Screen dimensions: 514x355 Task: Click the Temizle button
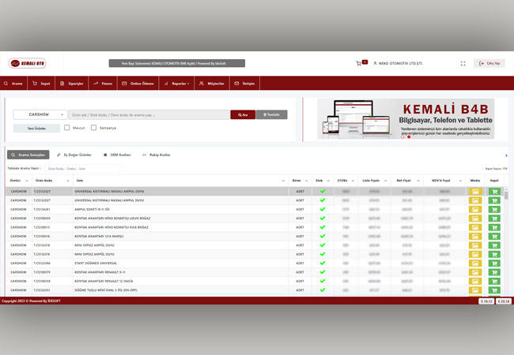coord(272,114)
